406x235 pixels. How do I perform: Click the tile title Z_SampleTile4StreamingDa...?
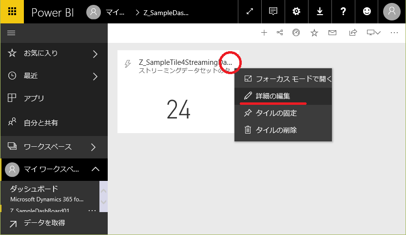pyautogui.click(x=185, y=62)
